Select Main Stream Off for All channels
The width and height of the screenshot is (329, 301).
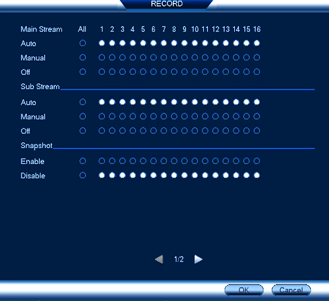(x=83, y=72)
